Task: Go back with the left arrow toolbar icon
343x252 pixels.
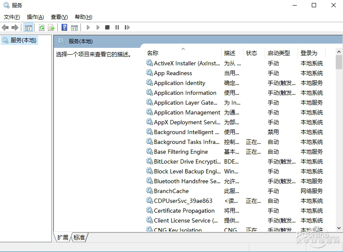Action: pyautogui.click(x=5, y=27)
